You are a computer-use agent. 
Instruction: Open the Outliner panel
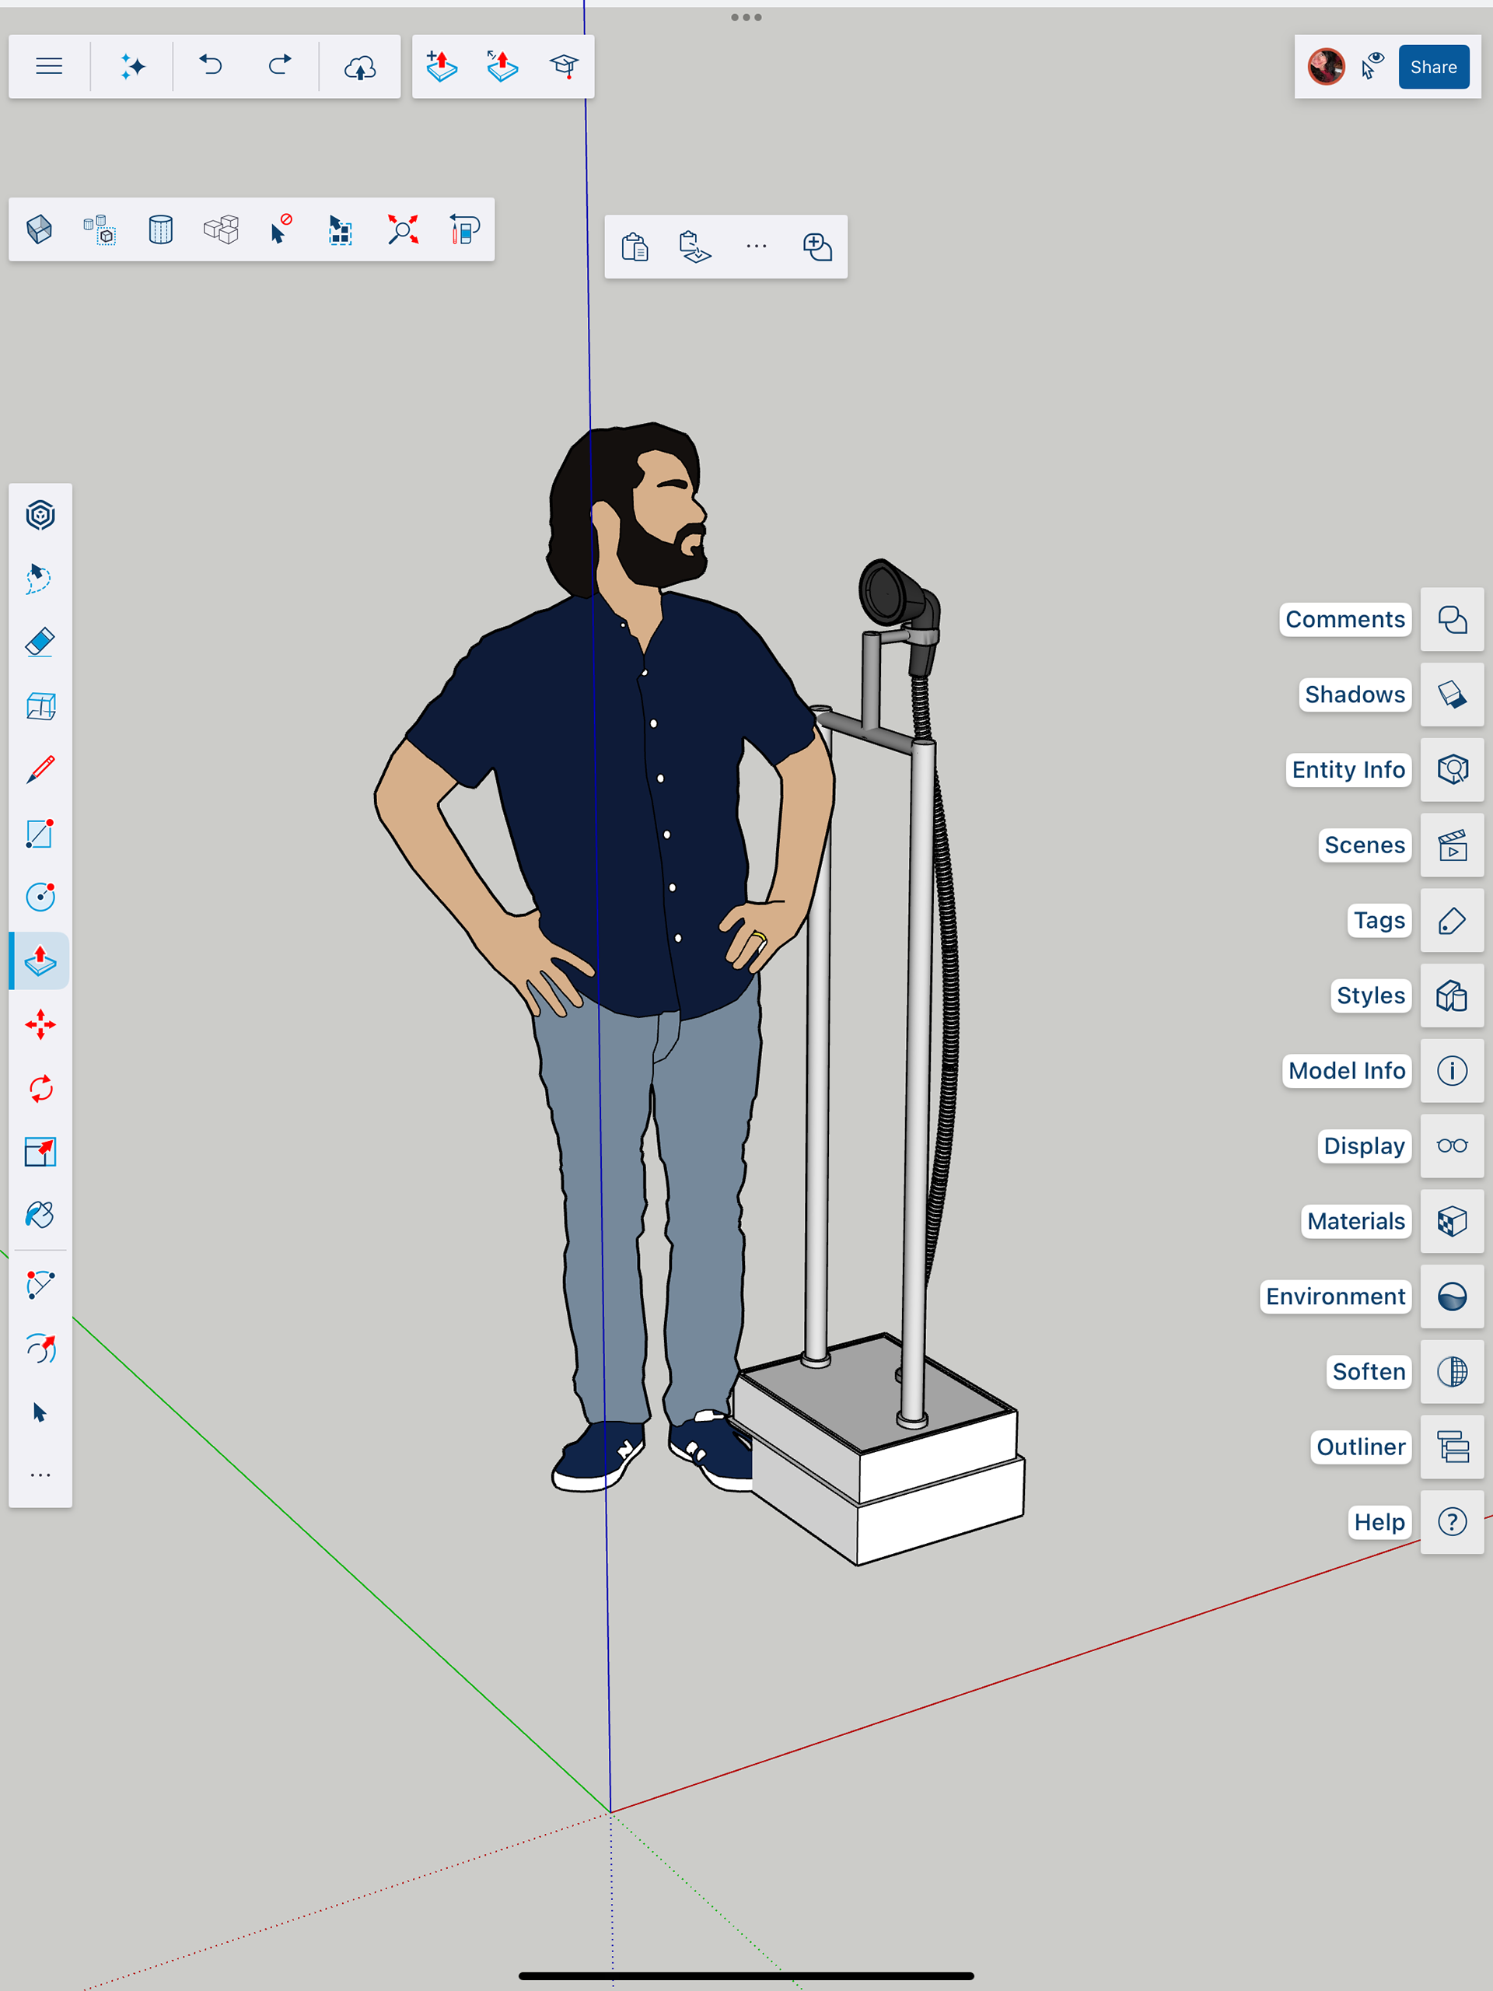tap(1452, 1447)
